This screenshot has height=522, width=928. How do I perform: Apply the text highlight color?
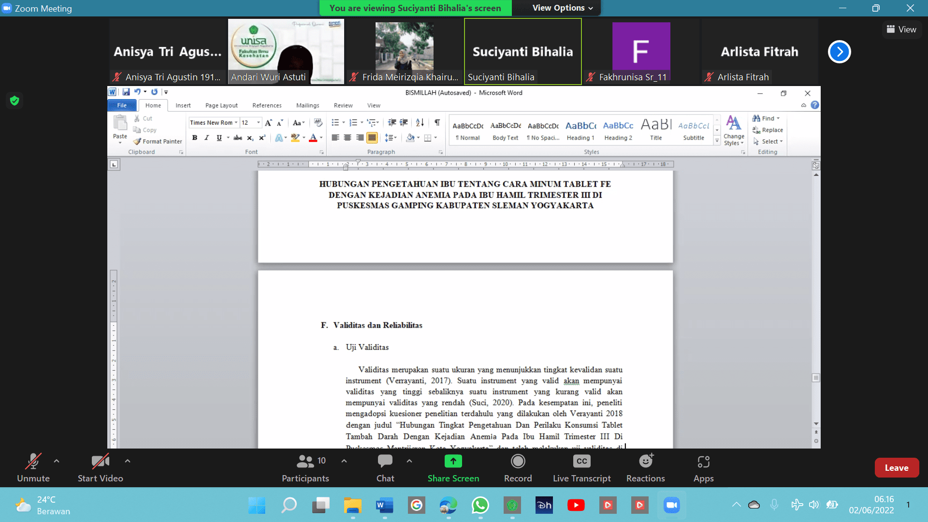[x=295, y=138]
